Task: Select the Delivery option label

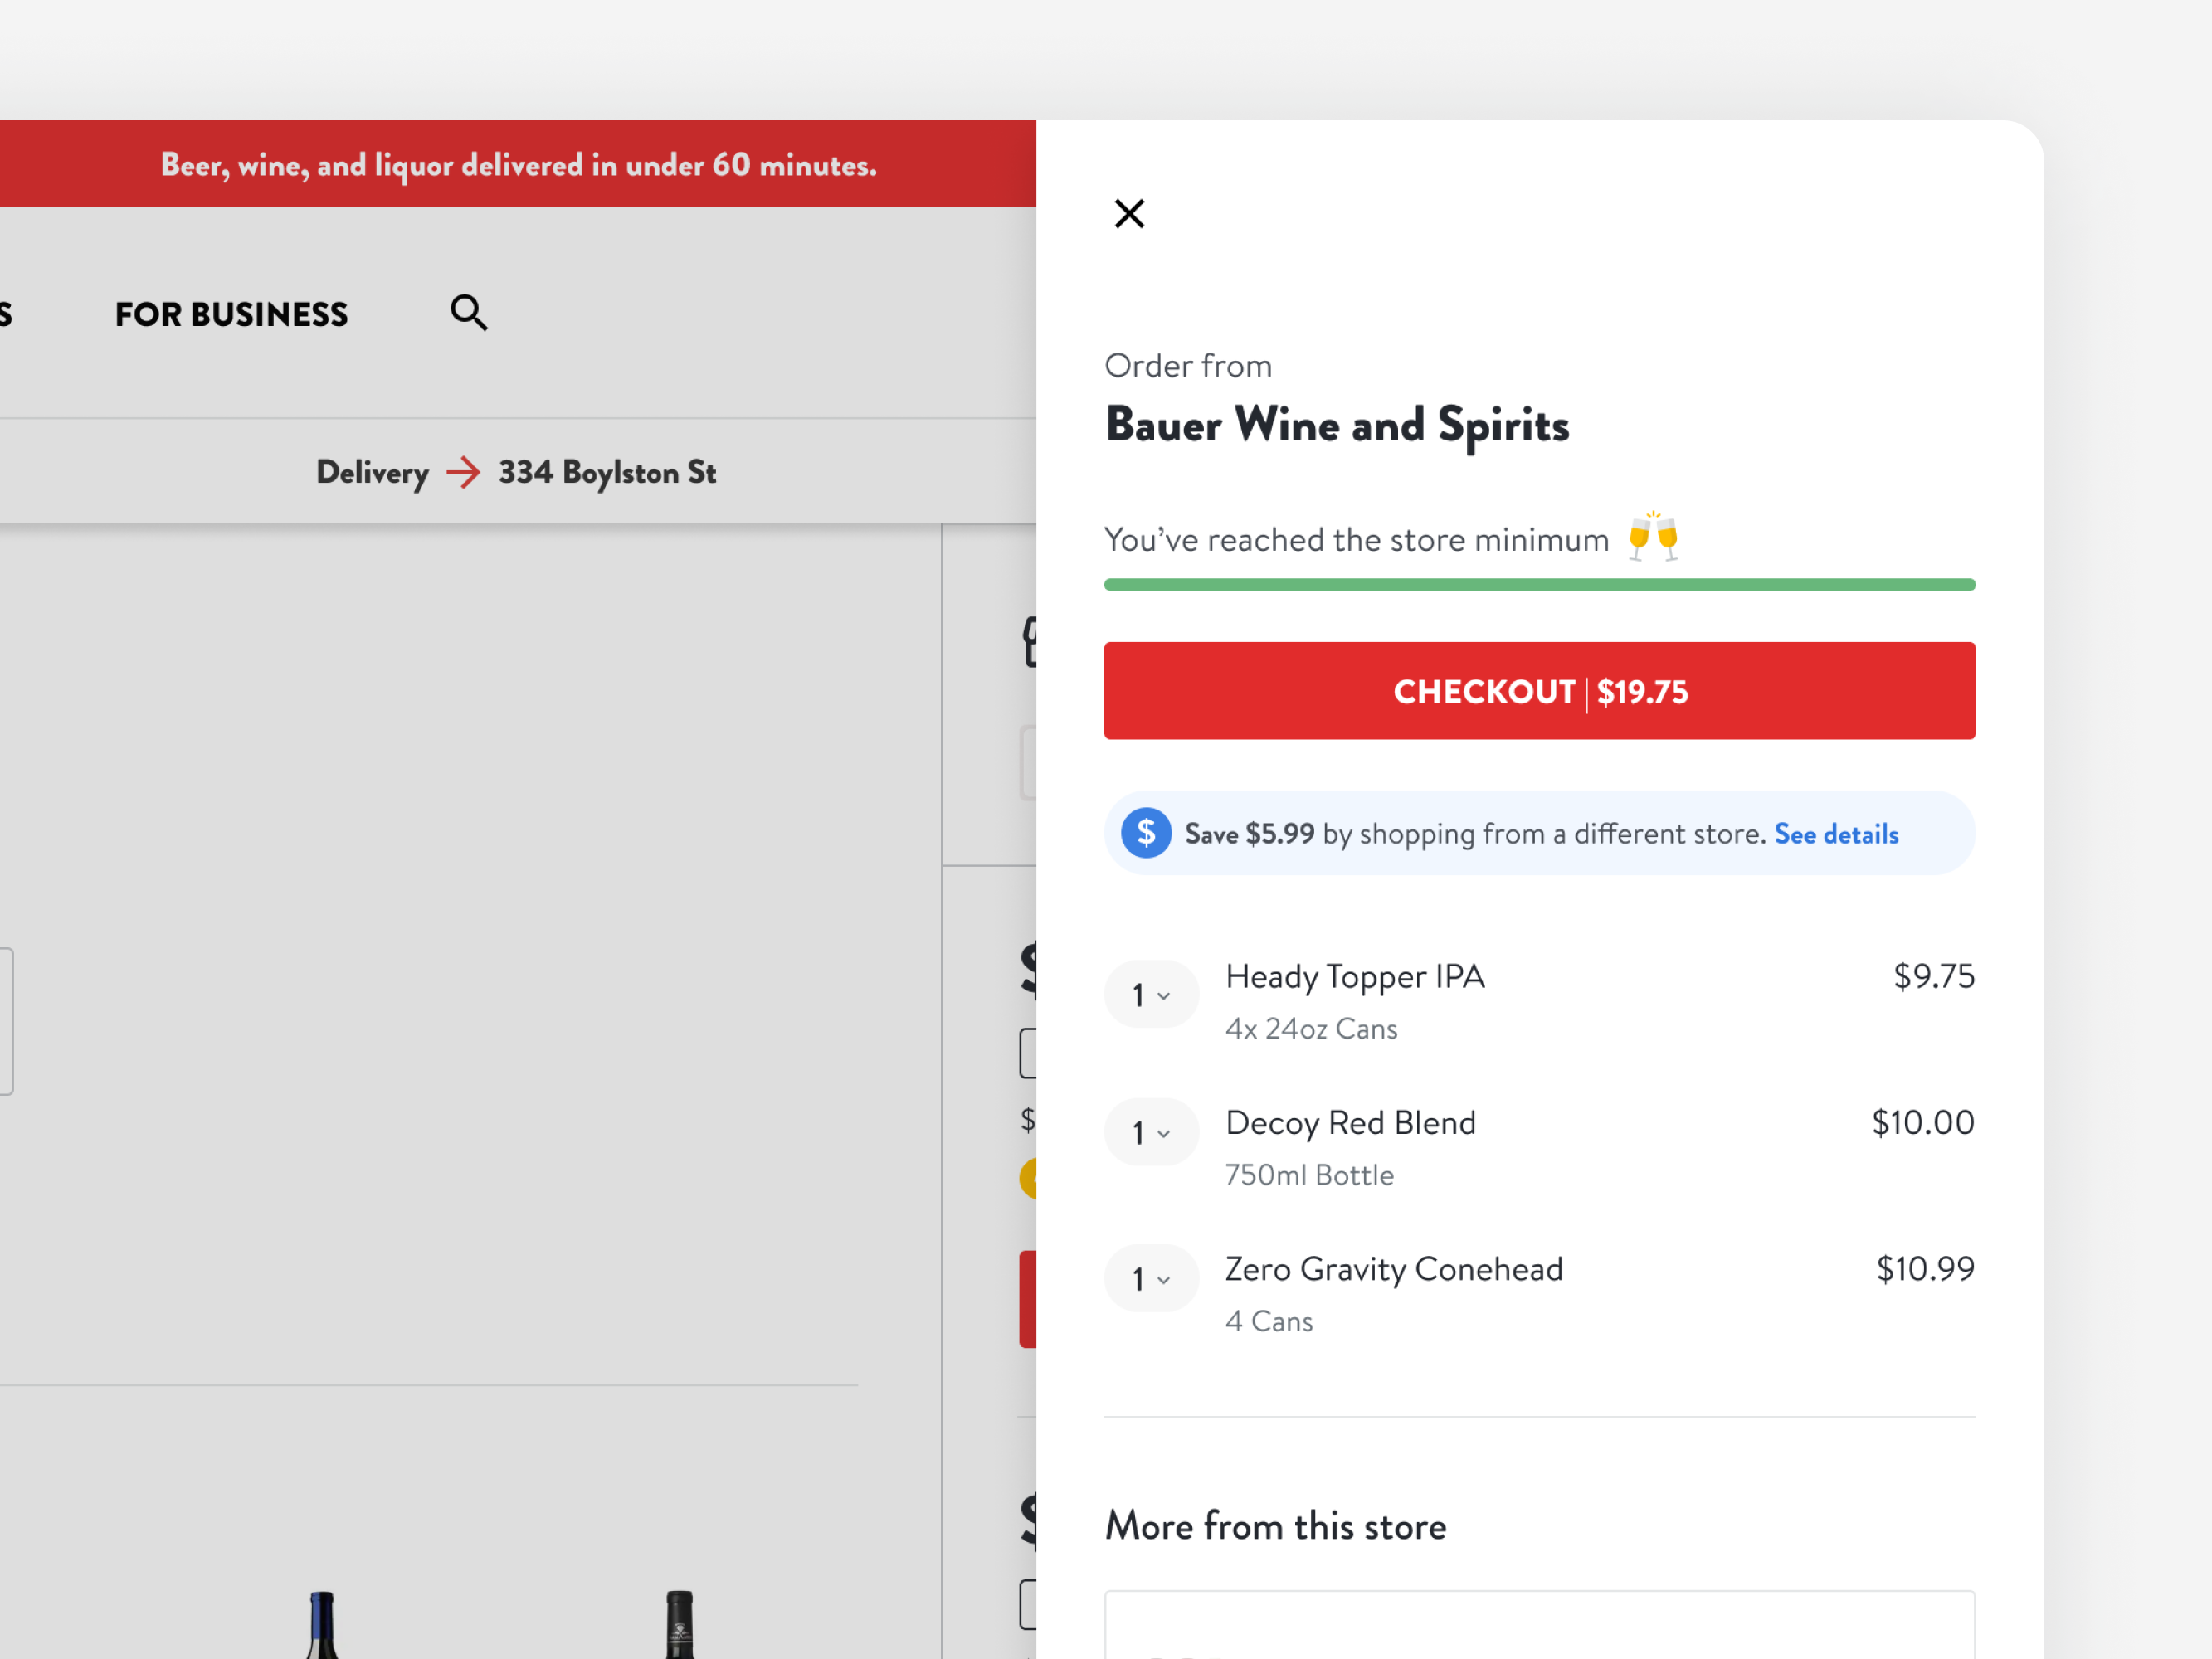Action: tap(372, 472)
